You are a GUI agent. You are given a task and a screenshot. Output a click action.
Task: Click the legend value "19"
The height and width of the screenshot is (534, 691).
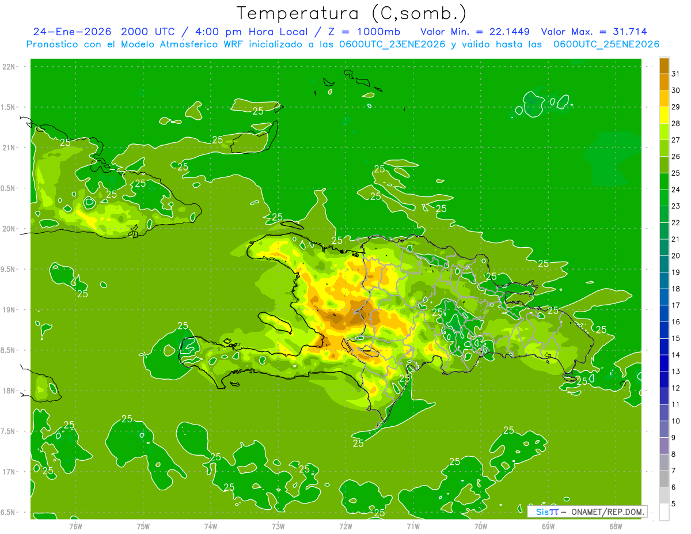[x=676, y=272]
